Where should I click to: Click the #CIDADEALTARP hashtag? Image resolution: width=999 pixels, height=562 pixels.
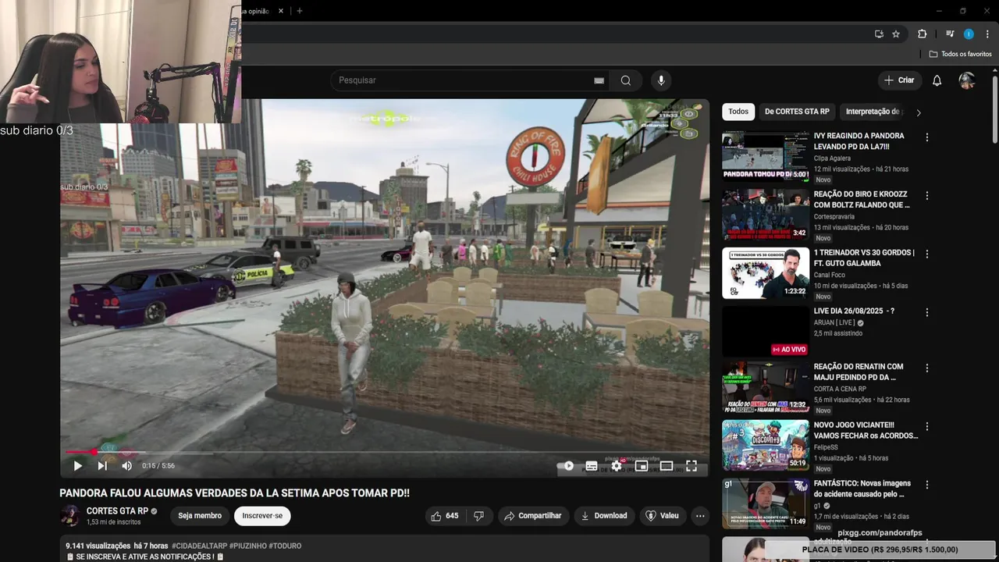pos(198,546)
